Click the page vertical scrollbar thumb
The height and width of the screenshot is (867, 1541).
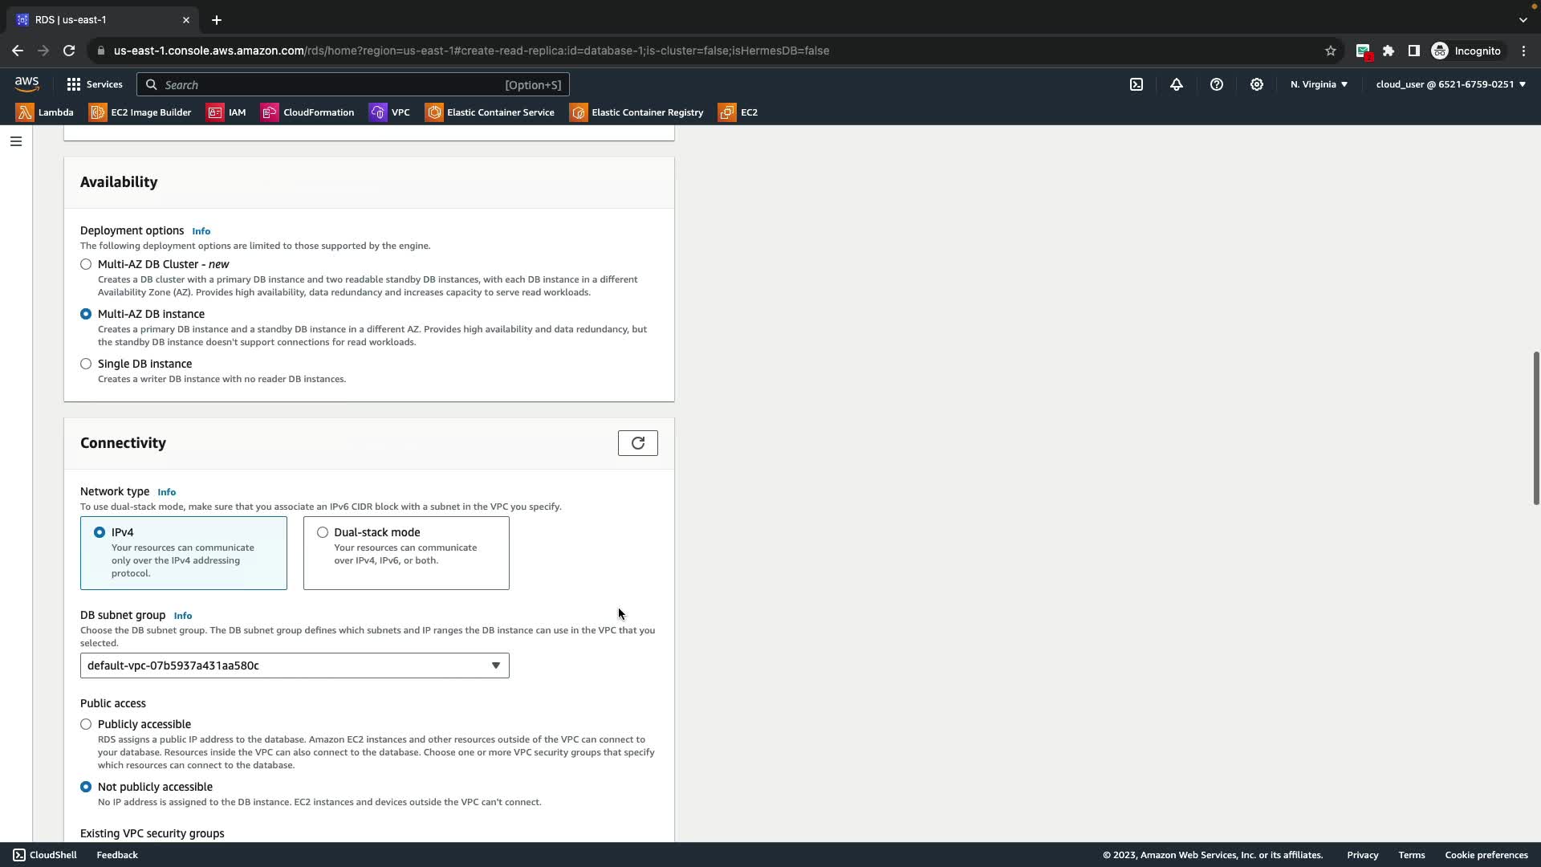[x=1535, y=428]
